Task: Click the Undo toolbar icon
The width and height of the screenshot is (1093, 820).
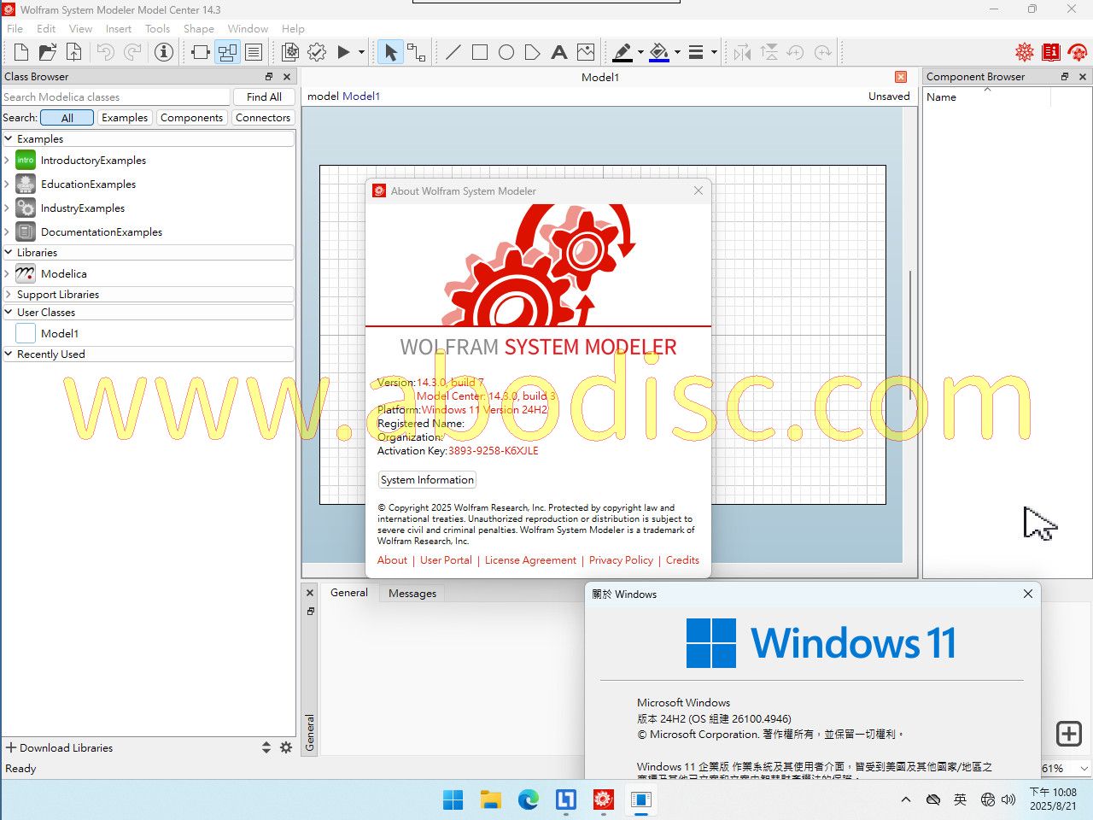Action: pos(106,52)
